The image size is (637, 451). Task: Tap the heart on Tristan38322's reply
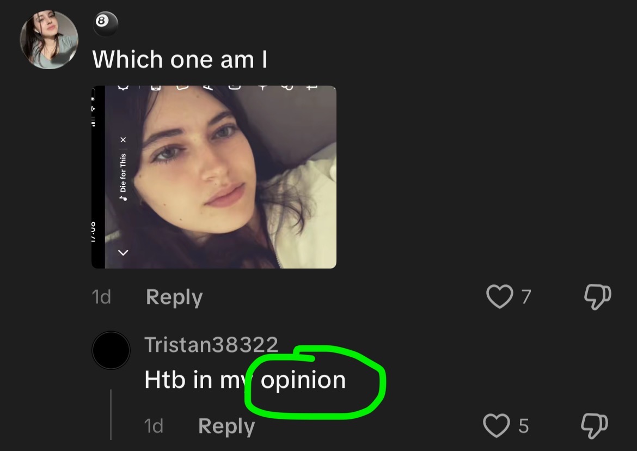pyautogui.click(x=496, y=425)
